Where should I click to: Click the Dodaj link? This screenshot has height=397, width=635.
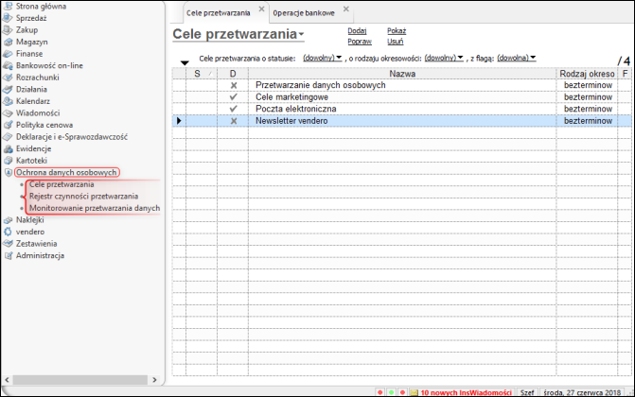(357, 31)
